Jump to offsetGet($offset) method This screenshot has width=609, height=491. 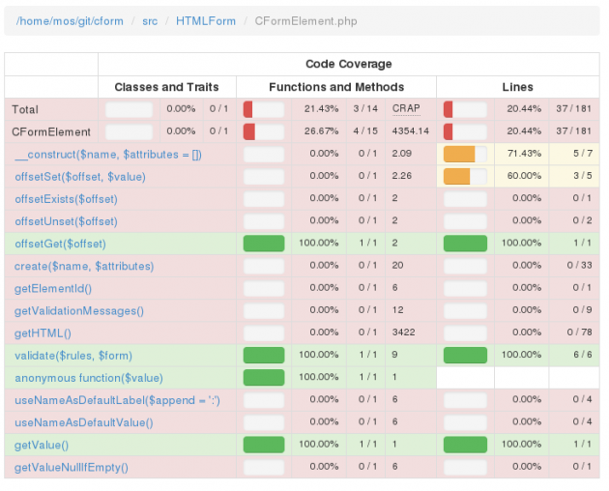(60, 244)
